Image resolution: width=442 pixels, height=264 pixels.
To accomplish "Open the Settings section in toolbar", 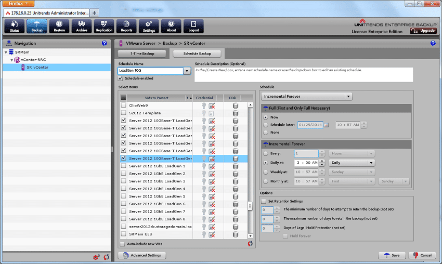I will (149, 27).
